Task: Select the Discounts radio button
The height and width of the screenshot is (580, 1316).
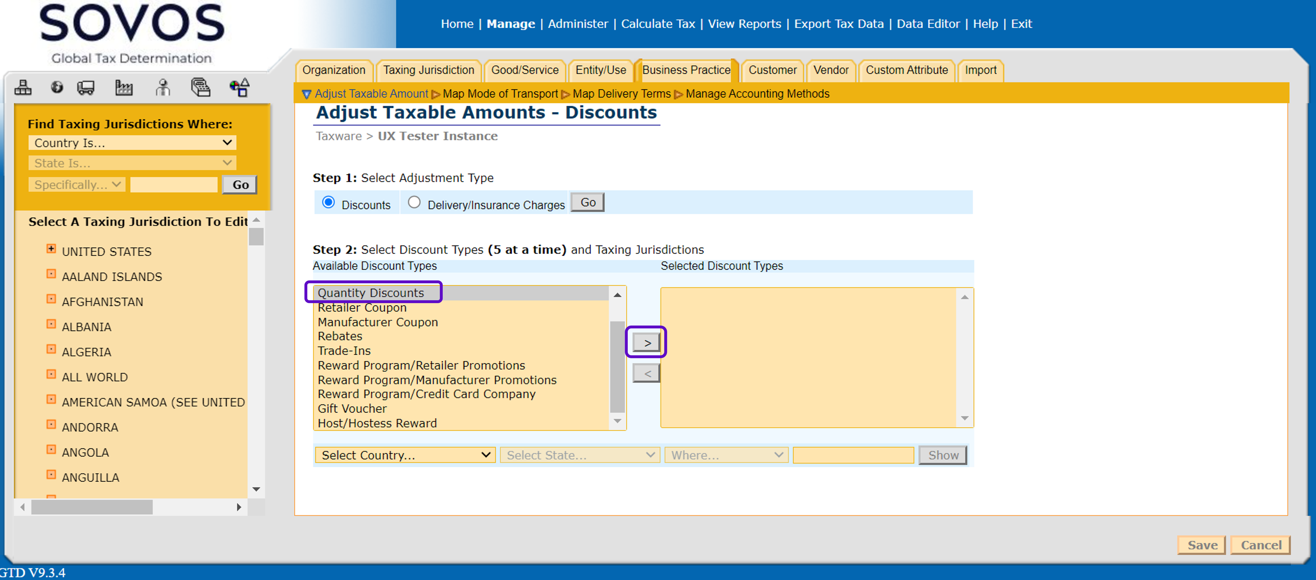Action: point(328,202)
